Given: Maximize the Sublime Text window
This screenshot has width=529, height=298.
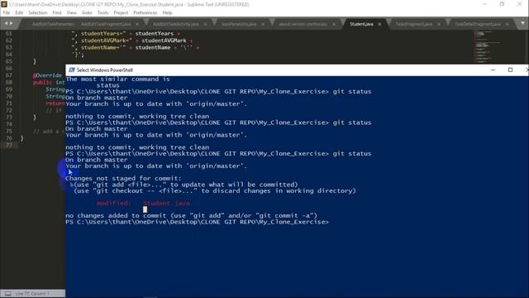Looking at the screenshot, I should (x=502, y=4).
